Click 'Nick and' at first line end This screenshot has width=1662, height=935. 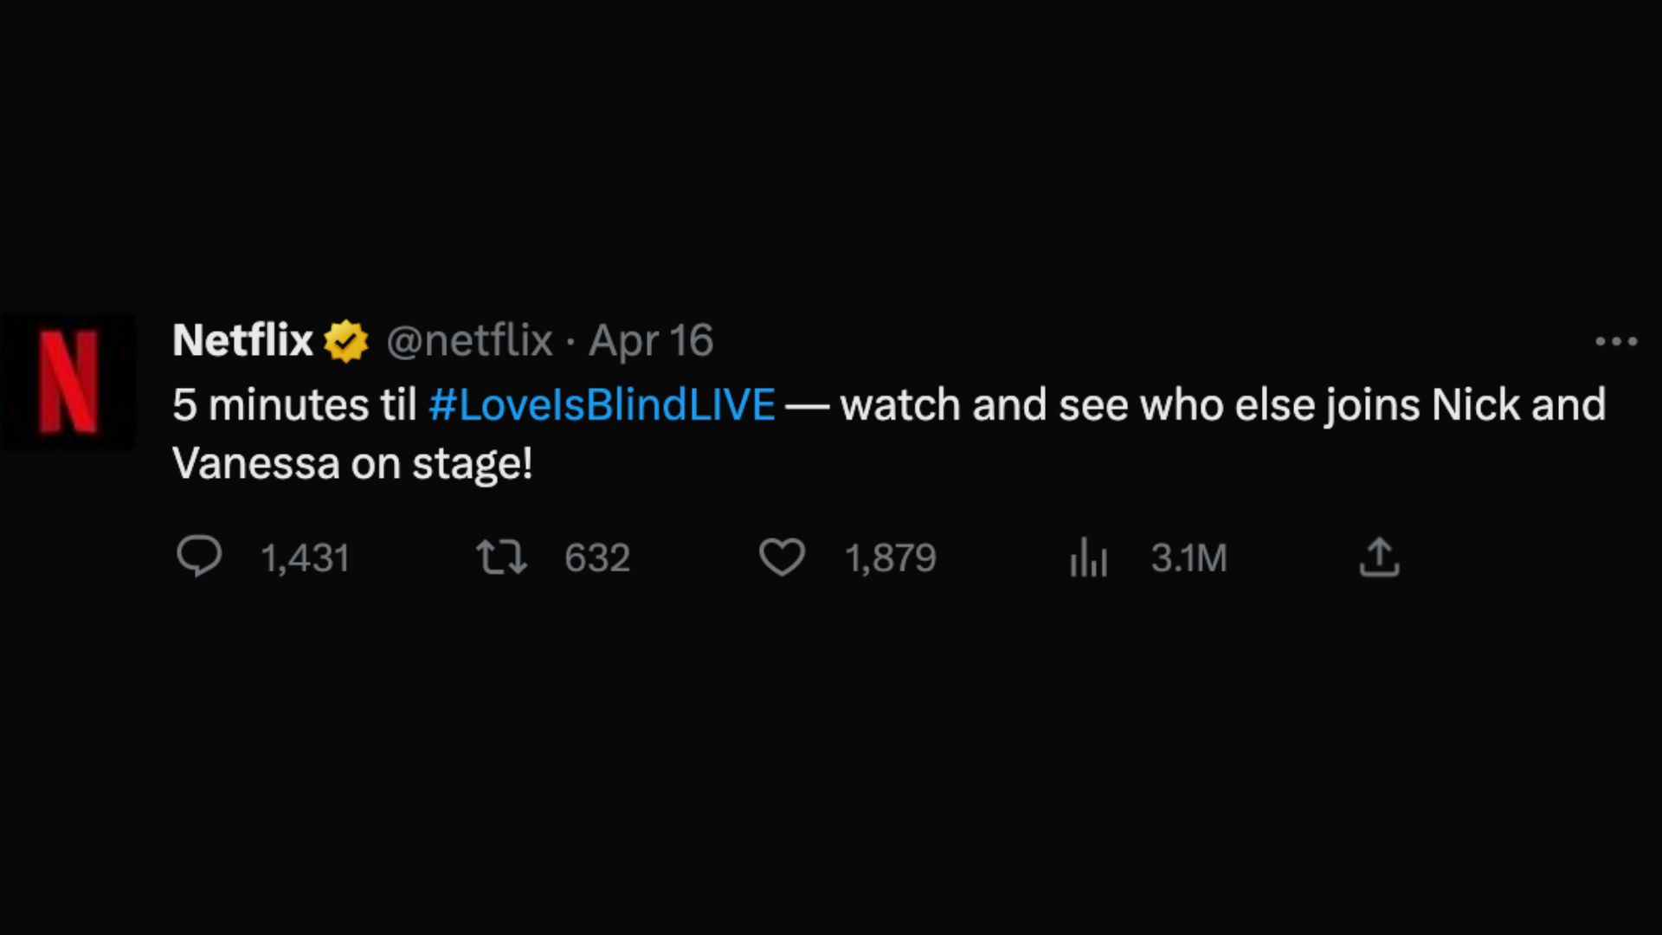coord(1518,405)
